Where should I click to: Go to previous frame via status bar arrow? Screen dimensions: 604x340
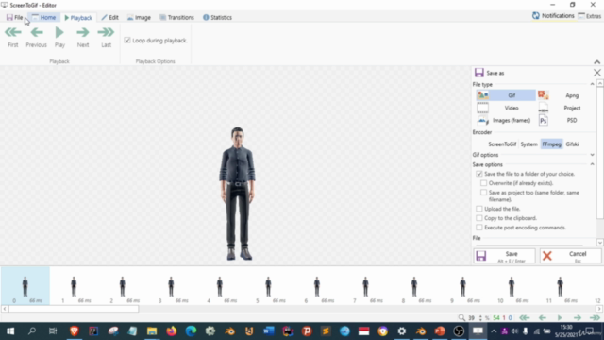point(543,318)
